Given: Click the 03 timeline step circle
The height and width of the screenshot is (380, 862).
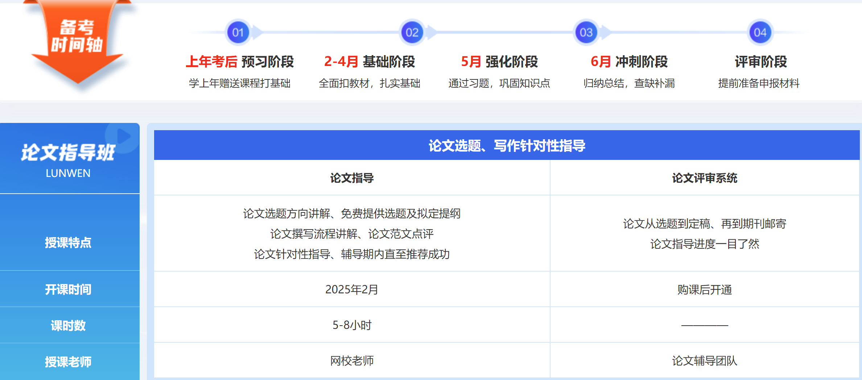Looking at the screenshot, I should tap(586, 33).
